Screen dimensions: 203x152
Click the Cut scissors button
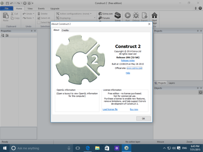click(14, 14)
